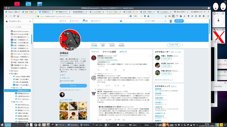Switch to the しゃんす弁護 browser tab
The width and height of the screenshot is (227, 127).
[96, 12]
